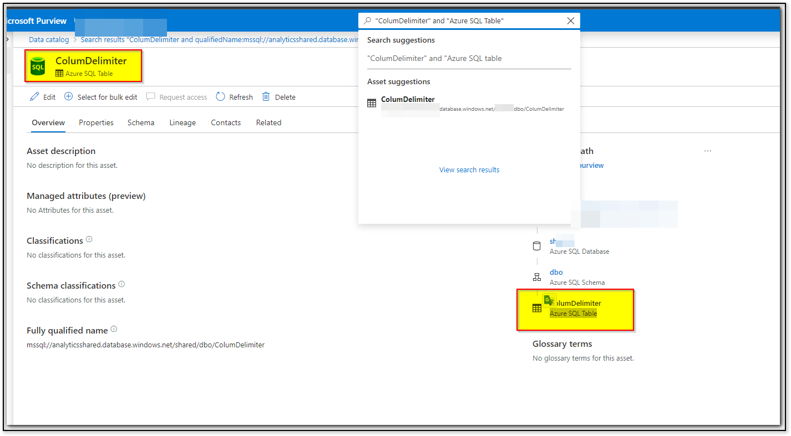
Task: Clear the search box with X
Action: (x=571, y=21)
